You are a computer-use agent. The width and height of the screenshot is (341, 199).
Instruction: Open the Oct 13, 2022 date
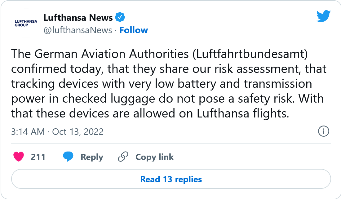point(78,132)
